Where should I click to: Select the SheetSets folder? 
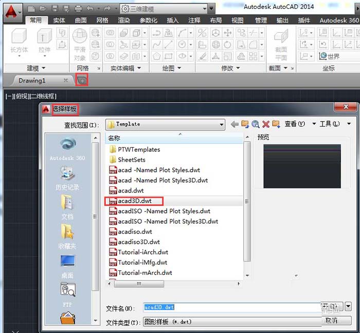128,160
